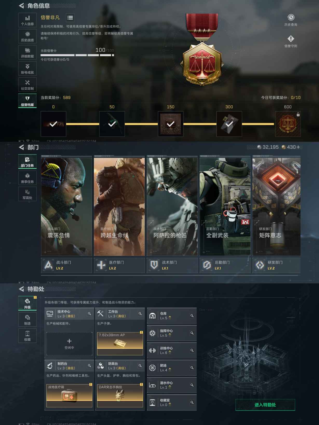The width and height of the screenshot is (319, 425).
Task: Expand 训练中心 Lv.6 upgrade row
Action: pos(172,351)
